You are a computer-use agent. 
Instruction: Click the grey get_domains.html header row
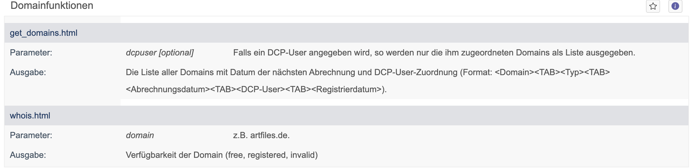click(x=346, y=33)
